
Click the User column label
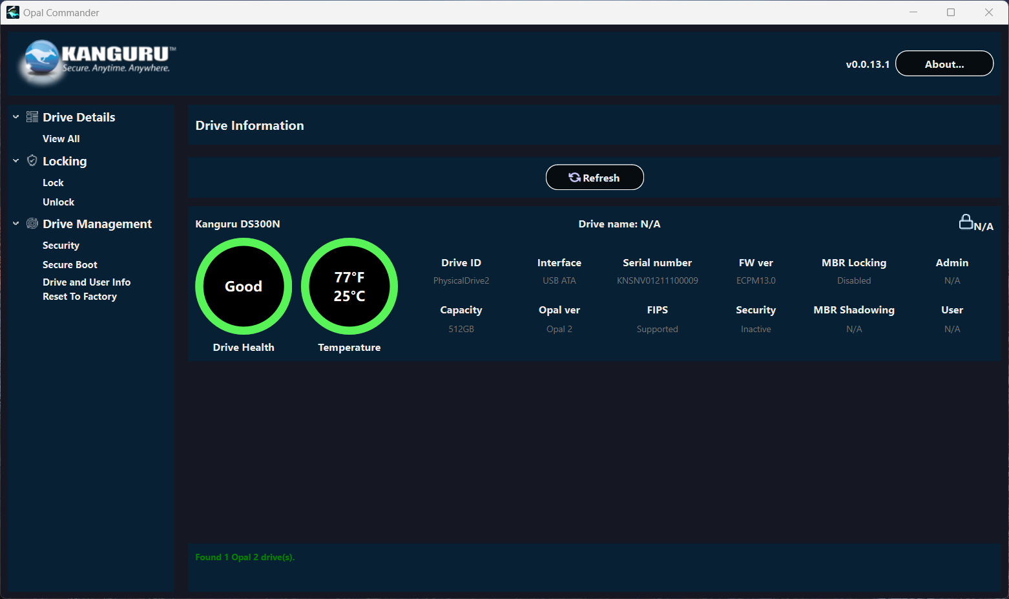click(x=952, y=310)
